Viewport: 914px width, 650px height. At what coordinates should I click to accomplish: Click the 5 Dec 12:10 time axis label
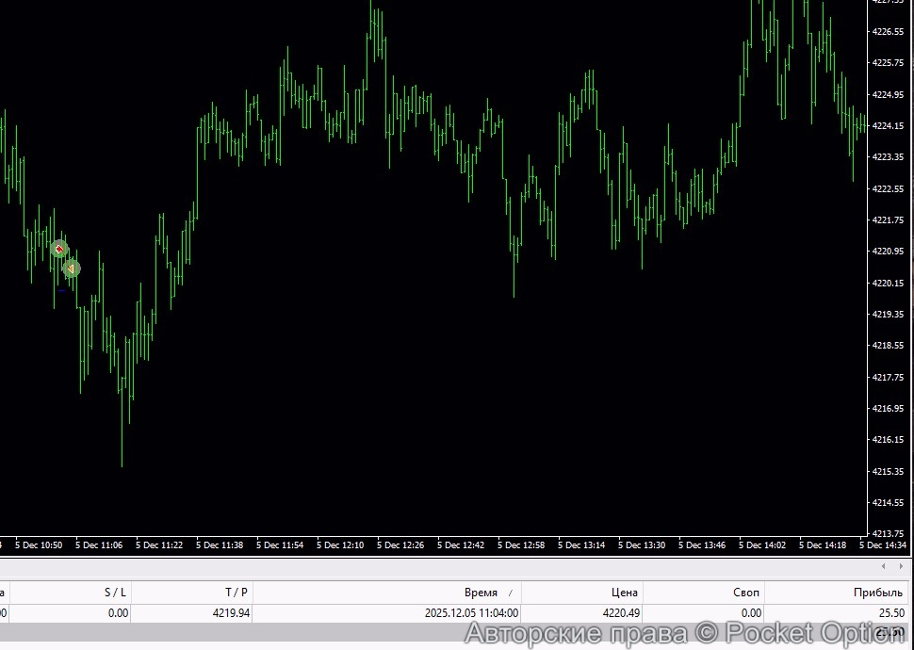(340, 545)
